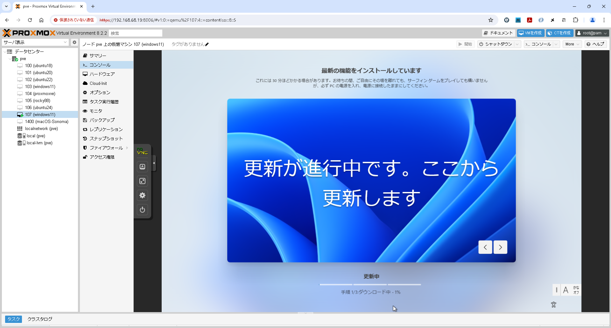The width and height of the screenshot is (611, 328).
Task: Select VM 100 (ubuntu18) in tree
Action: (x=39, y=66)
